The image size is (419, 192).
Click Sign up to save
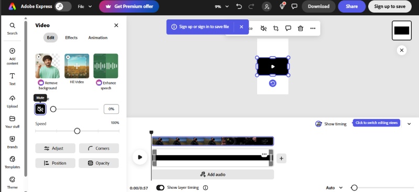[x=390, y=6]
